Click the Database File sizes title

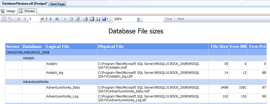pos(136,31)
